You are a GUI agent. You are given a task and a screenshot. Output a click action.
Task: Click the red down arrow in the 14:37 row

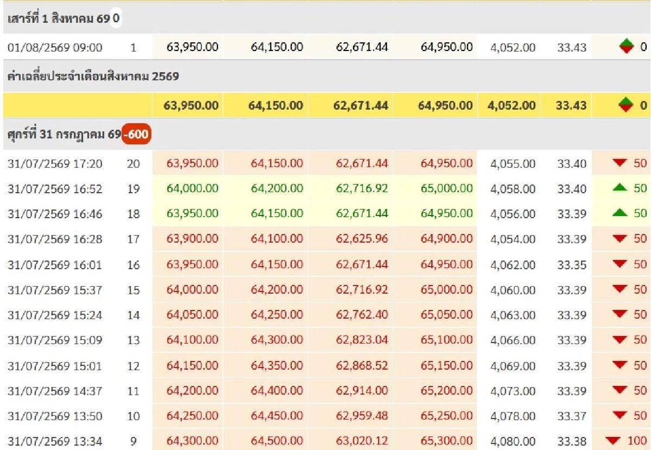click(x=620, y=390)
